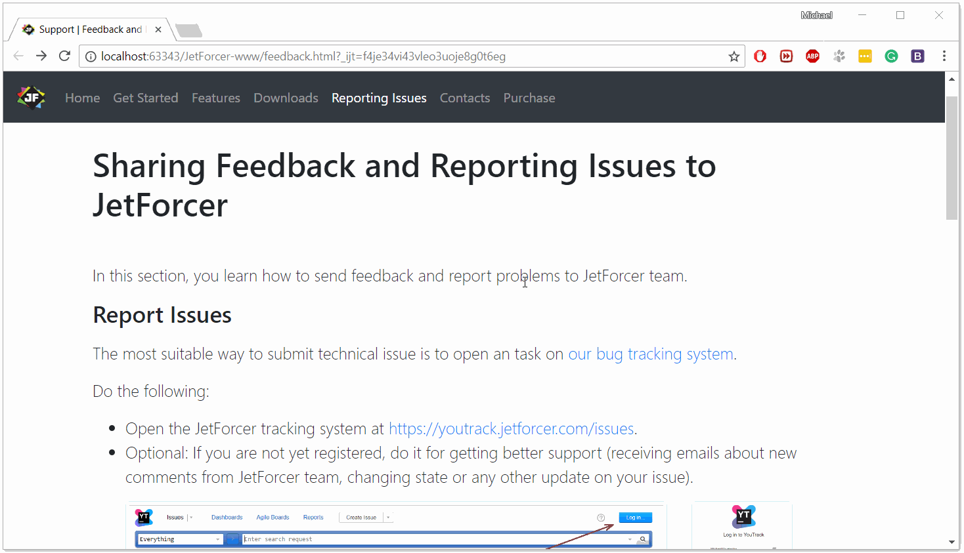Click the 'Do the following:' text
This screenshot has width=964, height=553.
[151, 392]
